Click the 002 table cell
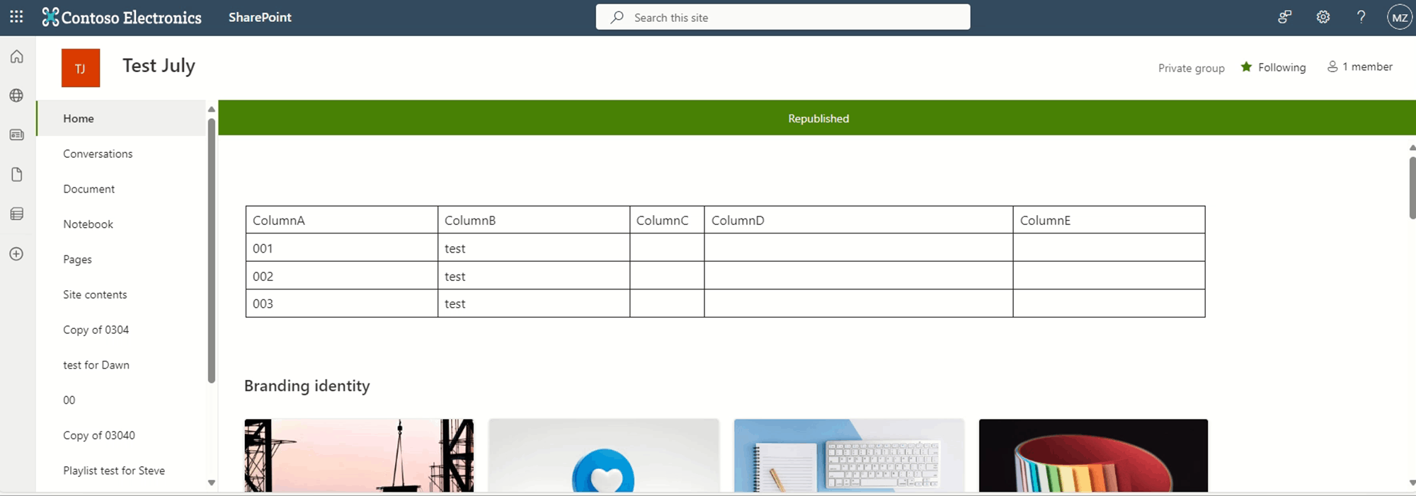Image resolution: width=1416 pixels, height=496 pixels. click(x=342, y=275)
